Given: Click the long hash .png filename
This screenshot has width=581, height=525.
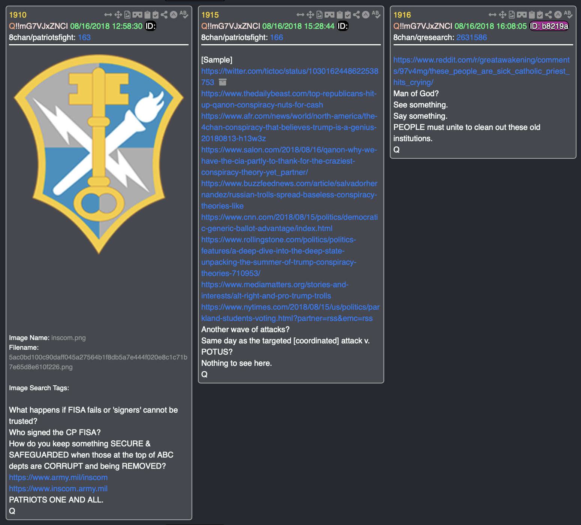Looking at the screenshot, I should (x=98, y=362).
